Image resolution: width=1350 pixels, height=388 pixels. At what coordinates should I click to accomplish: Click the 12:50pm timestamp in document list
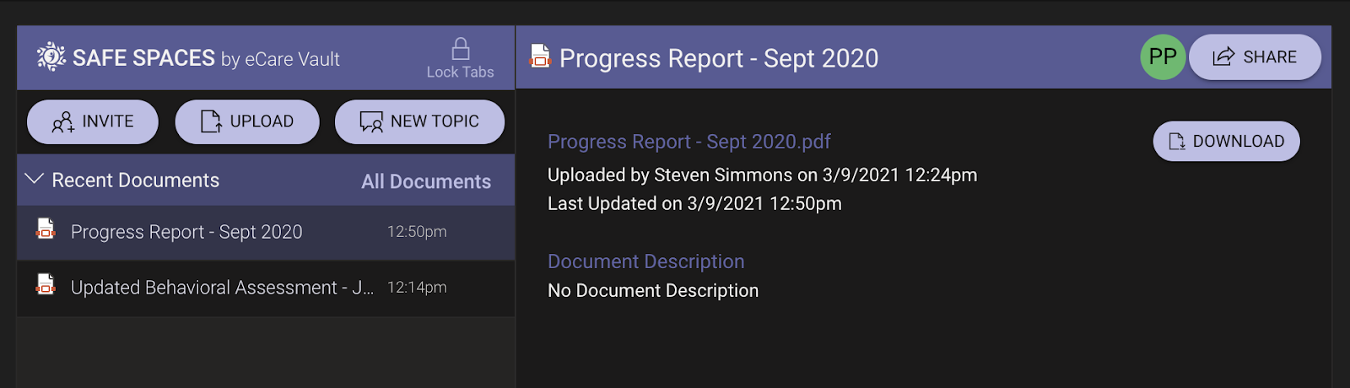417,232
